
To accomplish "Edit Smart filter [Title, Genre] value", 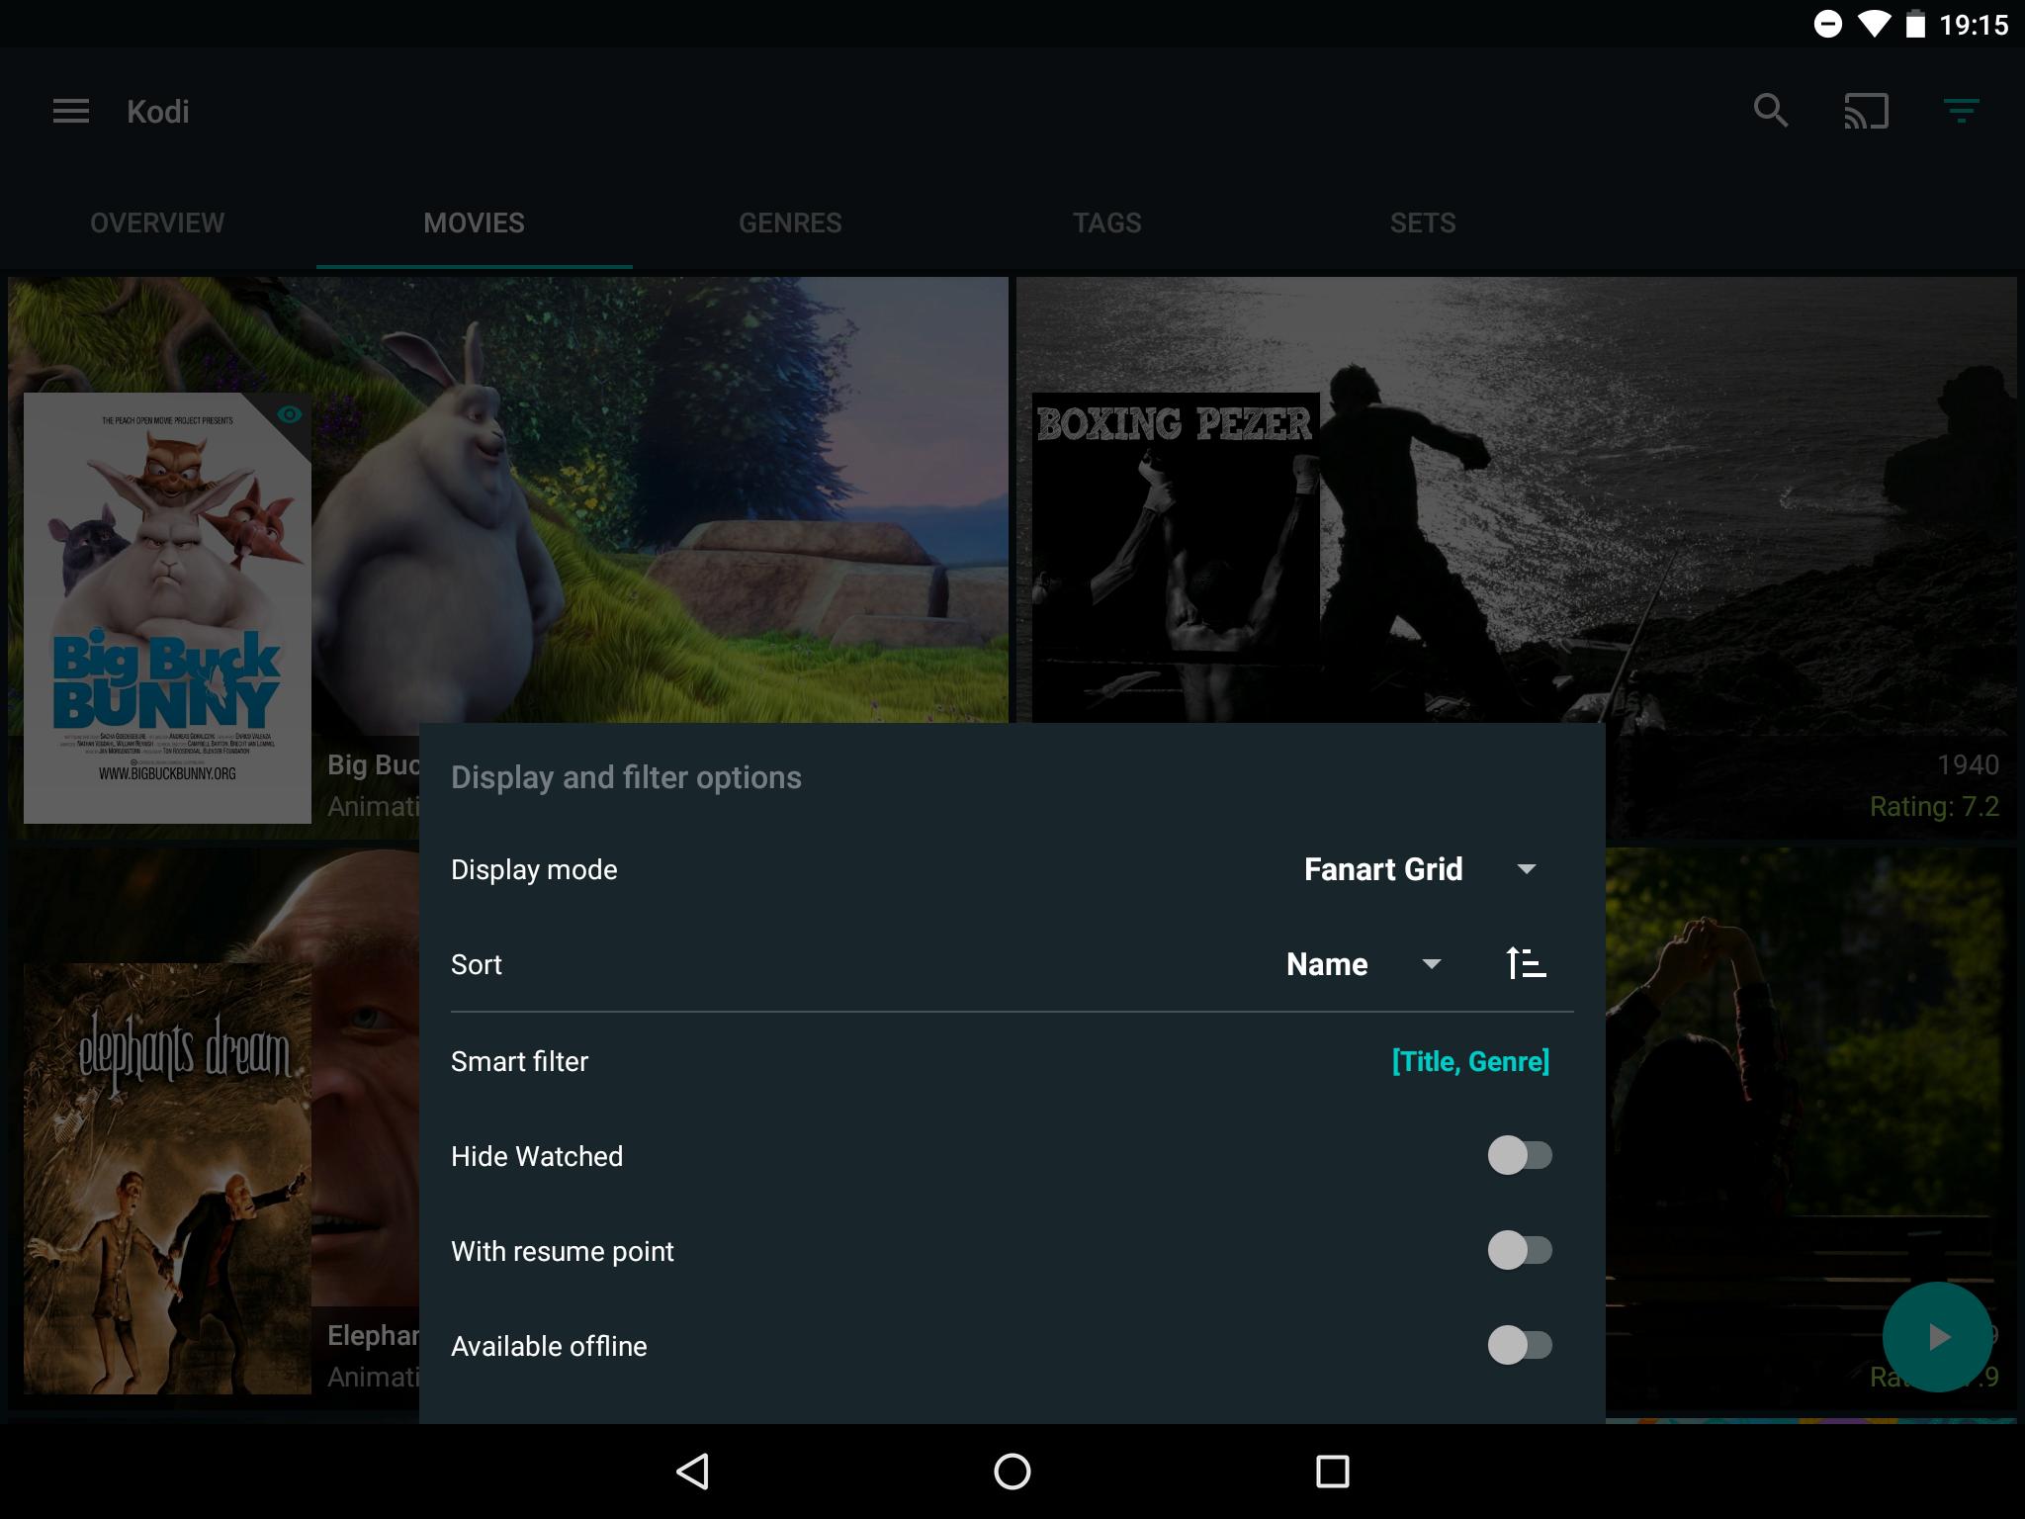I will click(1470, 1061).
